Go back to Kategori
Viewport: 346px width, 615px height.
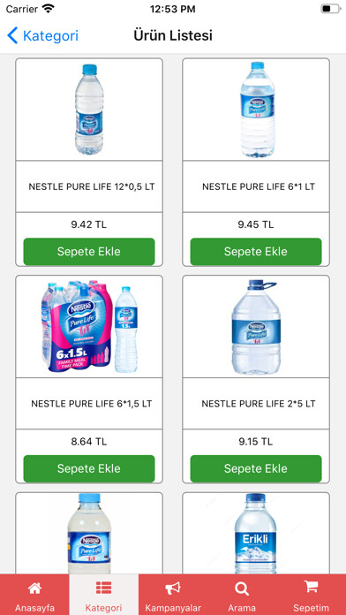click(x=42, y=35)
